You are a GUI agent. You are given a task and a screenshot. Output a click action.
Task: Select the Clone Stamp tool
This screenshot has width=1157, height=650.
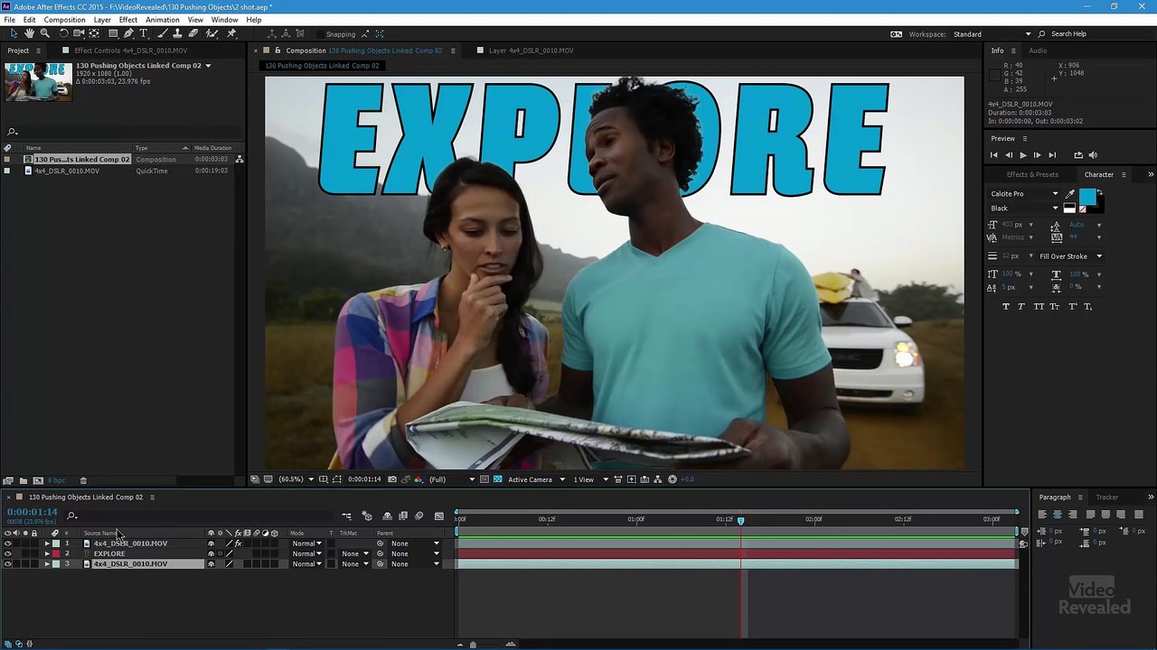177,33
